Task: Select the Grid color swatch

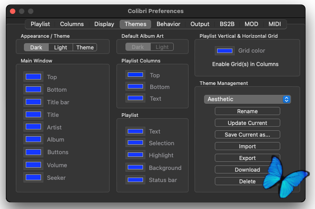Action: [x=225, y=51]
